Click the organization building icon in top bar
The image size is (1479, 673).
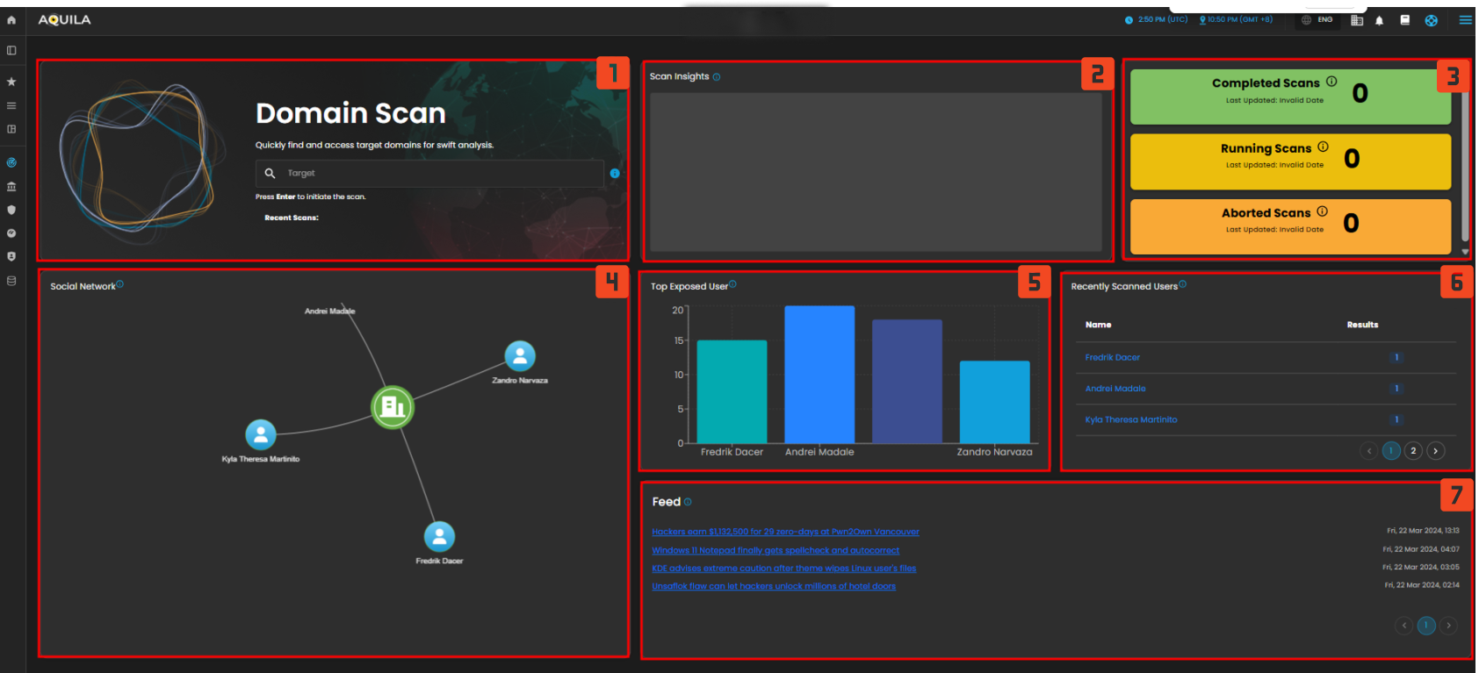tap(1356, 20)
